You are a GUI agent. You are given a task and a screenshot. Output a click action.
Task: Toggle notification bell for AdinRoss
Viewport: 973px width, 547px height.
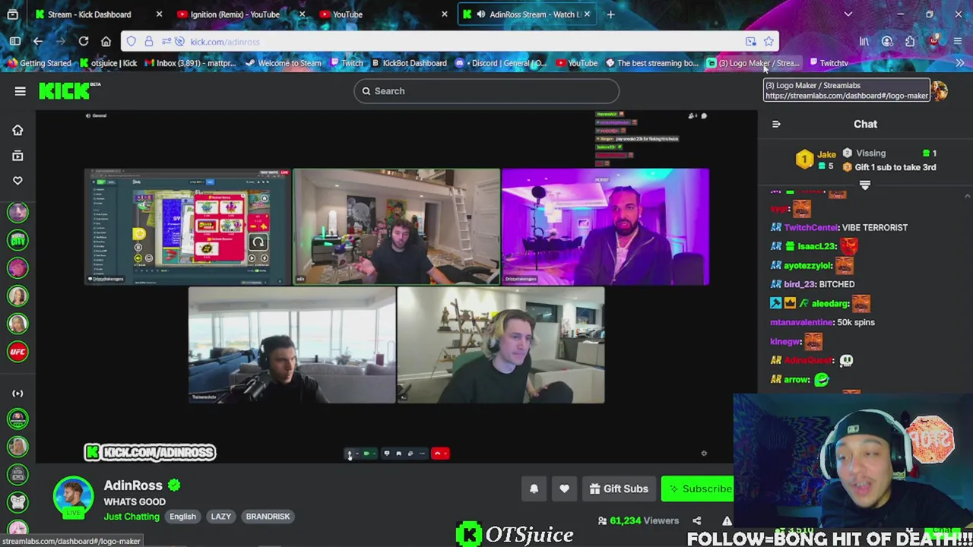coord(534,489)
